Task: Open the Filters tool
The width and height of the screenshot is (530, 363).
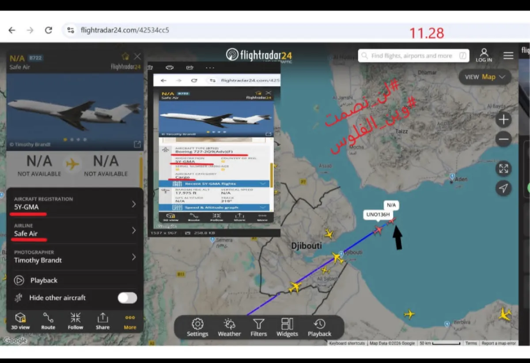Action: coord(259,328)
